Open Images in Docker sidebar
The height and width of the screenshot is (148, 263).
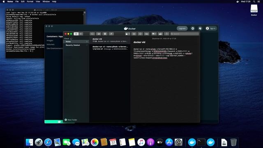coord(50,40)
